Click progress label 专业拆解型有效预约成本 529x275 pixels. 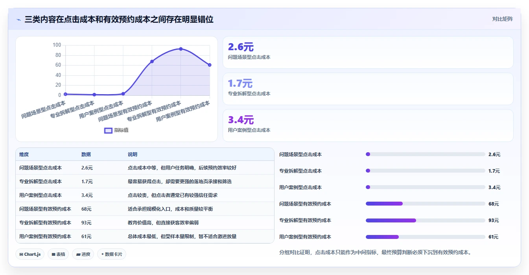tap(305, 220)
